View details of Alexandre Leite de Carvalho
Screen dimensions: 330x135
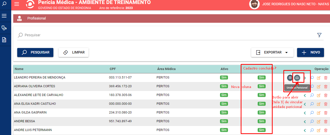click(312, 95)
